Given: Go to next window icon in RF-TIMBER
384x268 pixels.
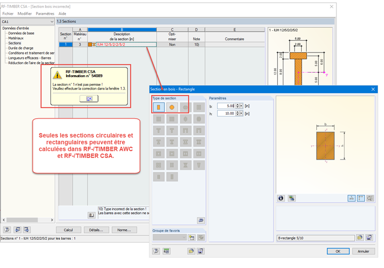Looking at the screenshot, I should pos(26,230).
